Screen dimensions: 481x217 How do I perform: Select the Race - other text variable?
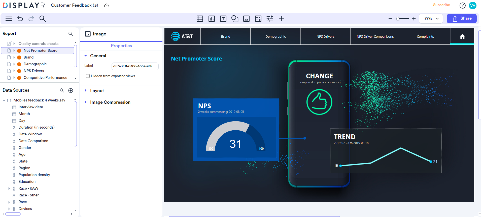pos(29,195)
